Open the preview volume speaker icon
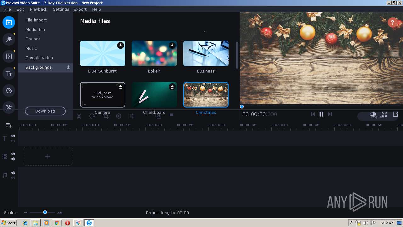This screenshot has height=227, width=403. (373, 114)
